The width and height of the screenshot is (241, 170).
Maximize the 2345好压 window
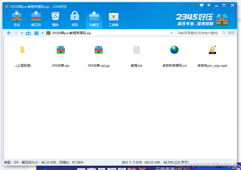click(x=224, y=6)
